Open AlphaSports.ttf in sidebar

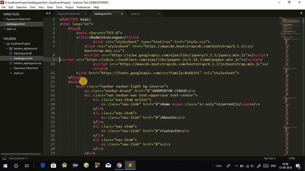tap(23, 54)
